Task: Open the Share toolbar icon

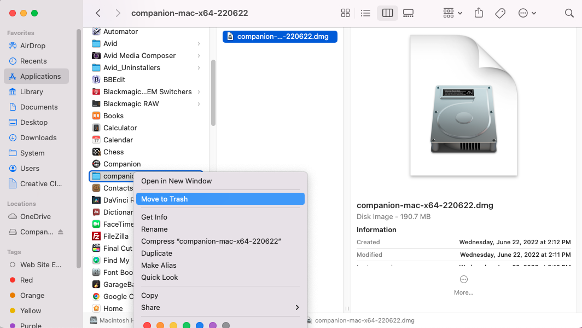Action: pyautogui.click(x=479, y=13)
